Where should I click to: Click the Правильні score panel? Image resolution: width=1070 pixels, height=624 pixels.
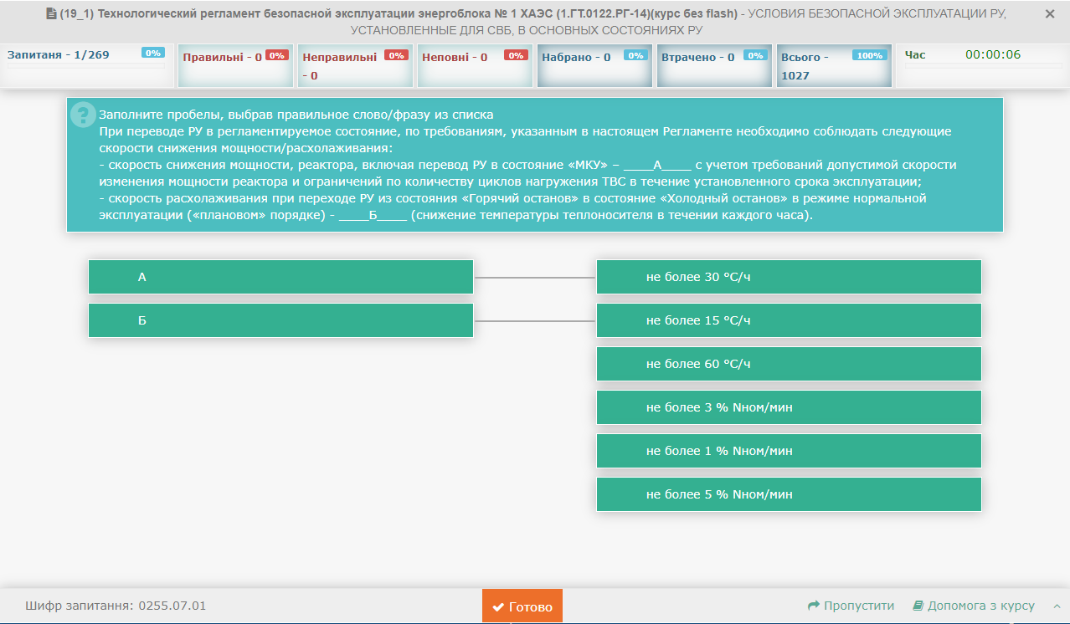pos(235,65)
